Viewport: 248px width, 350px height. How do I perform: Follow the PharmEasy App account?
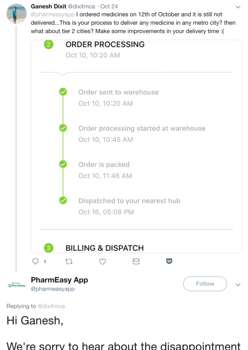pyautogui.click(x=205, y=284)
